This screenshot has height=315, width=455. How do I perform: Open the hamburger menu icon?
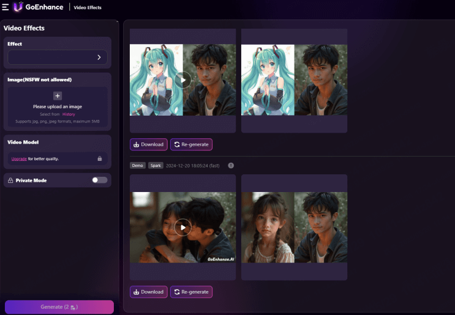pos(6,7)
